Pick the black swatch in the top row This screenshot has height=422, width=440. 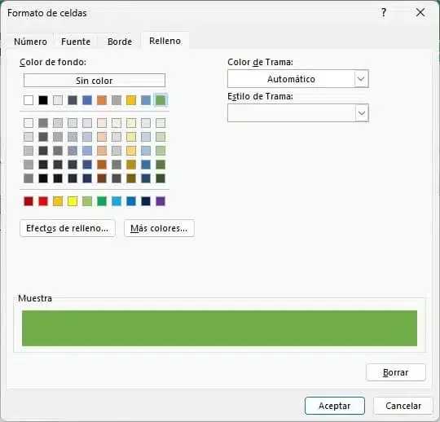click(43, 100)
